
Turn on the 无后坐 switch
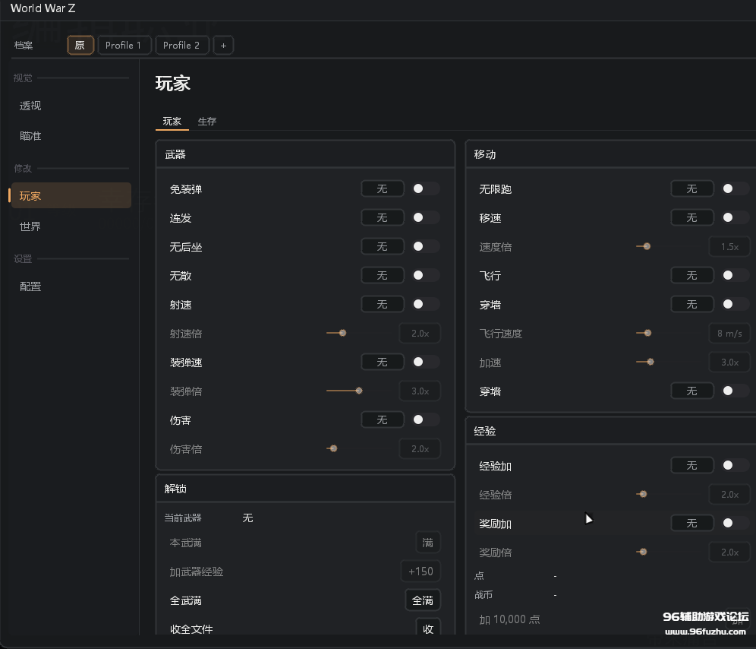[425, 247]
